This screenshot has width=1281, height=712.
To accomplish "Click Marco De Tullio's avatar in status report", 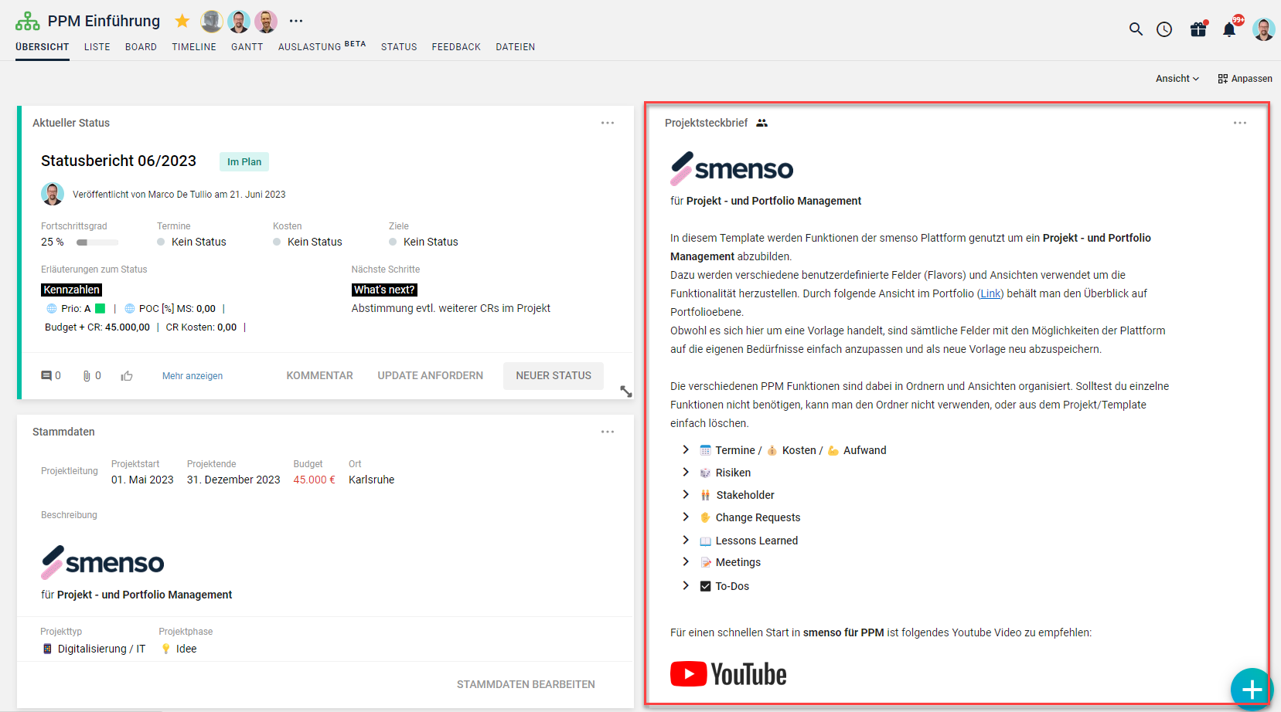I will pos(53,194).
